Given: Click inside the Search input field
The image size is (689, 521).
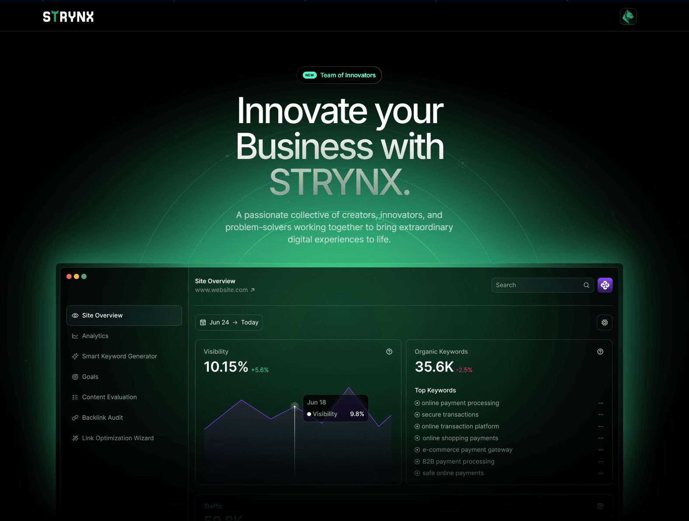Looking at the screenshot, I should pyautogui.click(x=543, y=285).
